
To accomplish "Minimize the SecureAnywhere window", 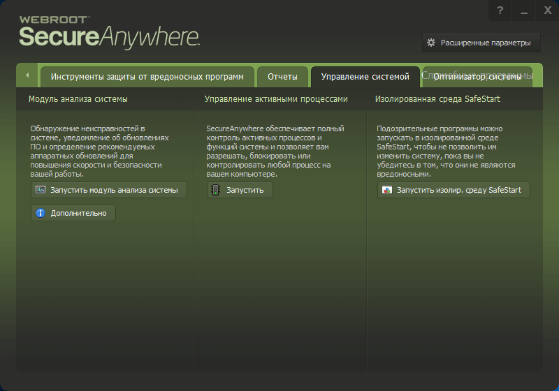I will pos(523,10).
